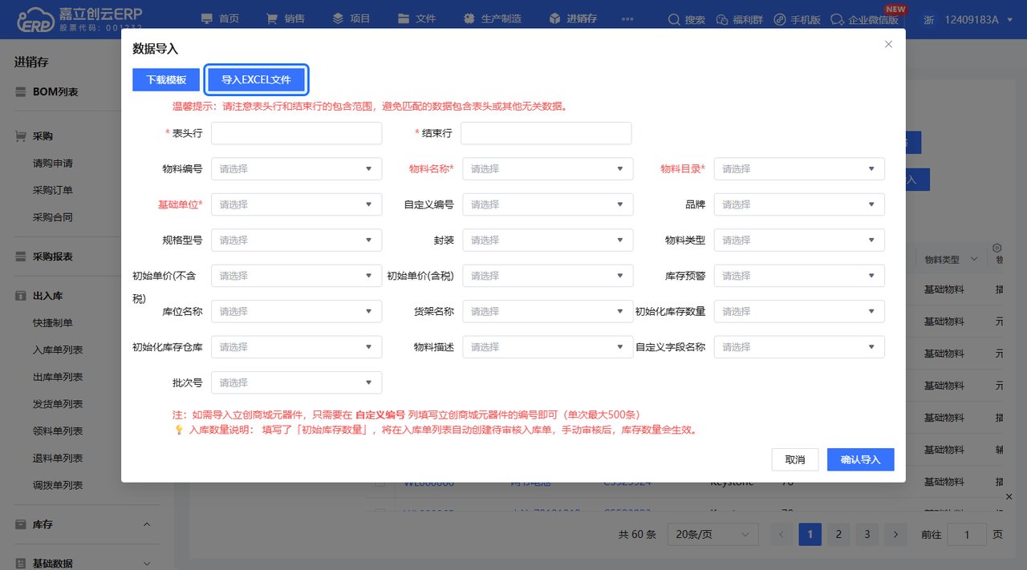Viewport: 1027px width, 570px height.
Task: Open the 物料目录 dropdown
Action: 799,169
